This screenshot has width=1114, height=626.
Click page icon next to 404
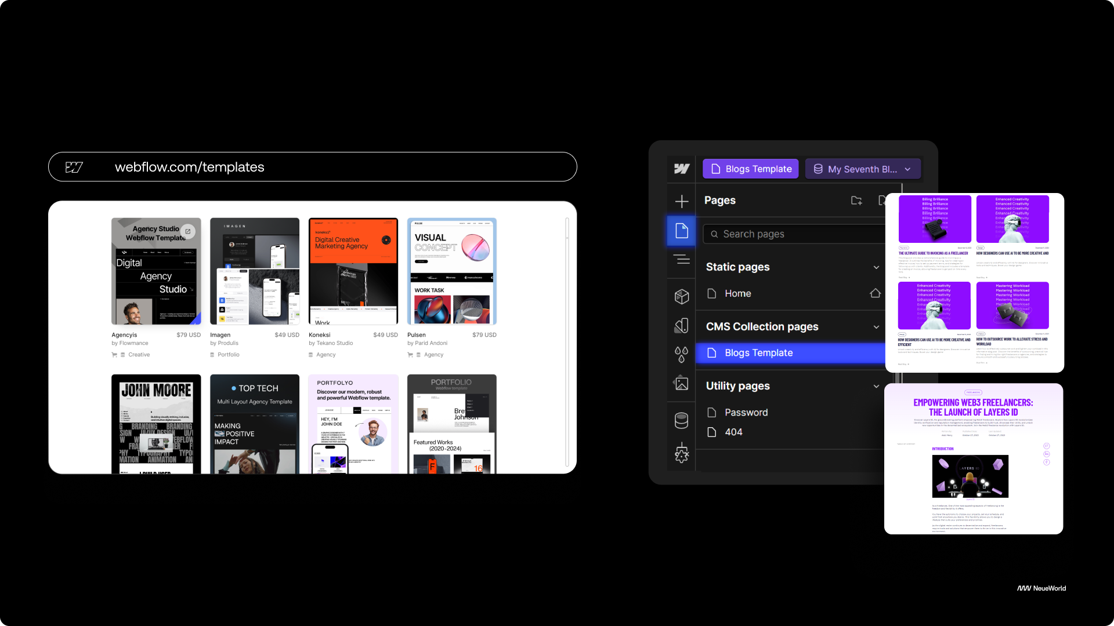[x=712, y=432]
